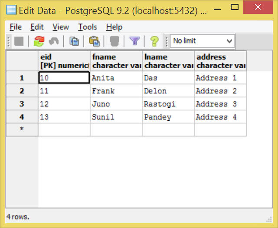This screenshot has width=278, height=228.
Task: Click the Save changes toolbar icon
Action: 19,41
